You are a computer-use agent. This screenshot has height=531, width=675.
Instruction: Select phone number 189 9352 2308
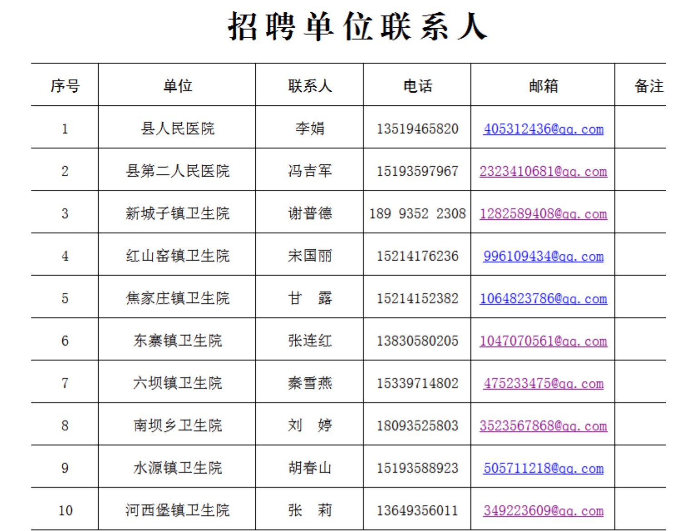417,214
